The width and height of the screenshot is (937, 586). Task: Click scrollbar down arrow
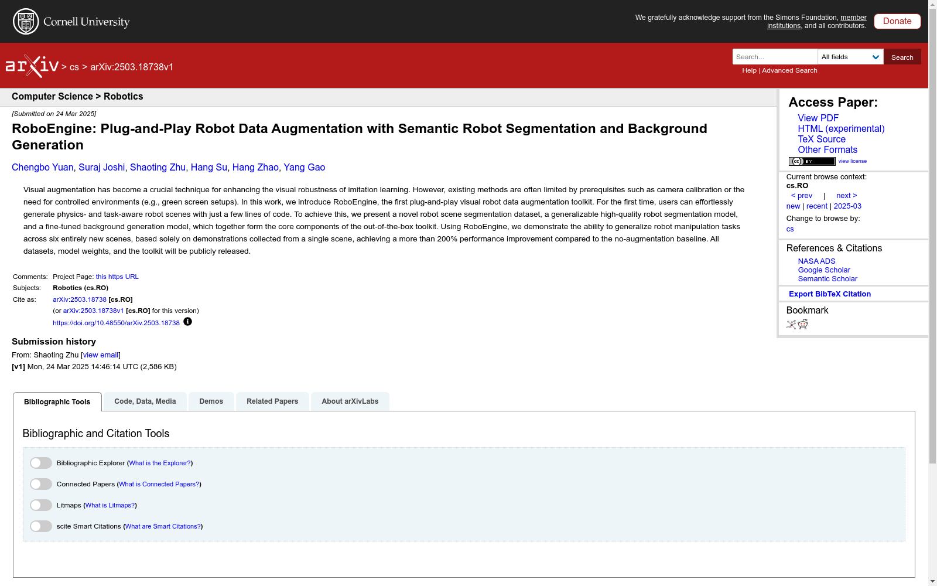tap(932, 581)
